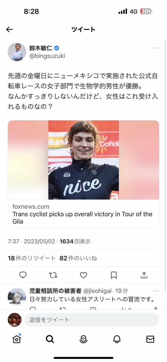View the 18 retweets list
167x362 pixels.
coord(32,258)
